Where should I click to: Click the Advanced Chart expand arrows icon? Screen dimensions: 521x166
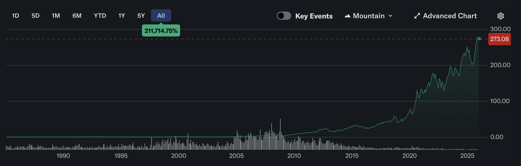click(x=417, y=16)
